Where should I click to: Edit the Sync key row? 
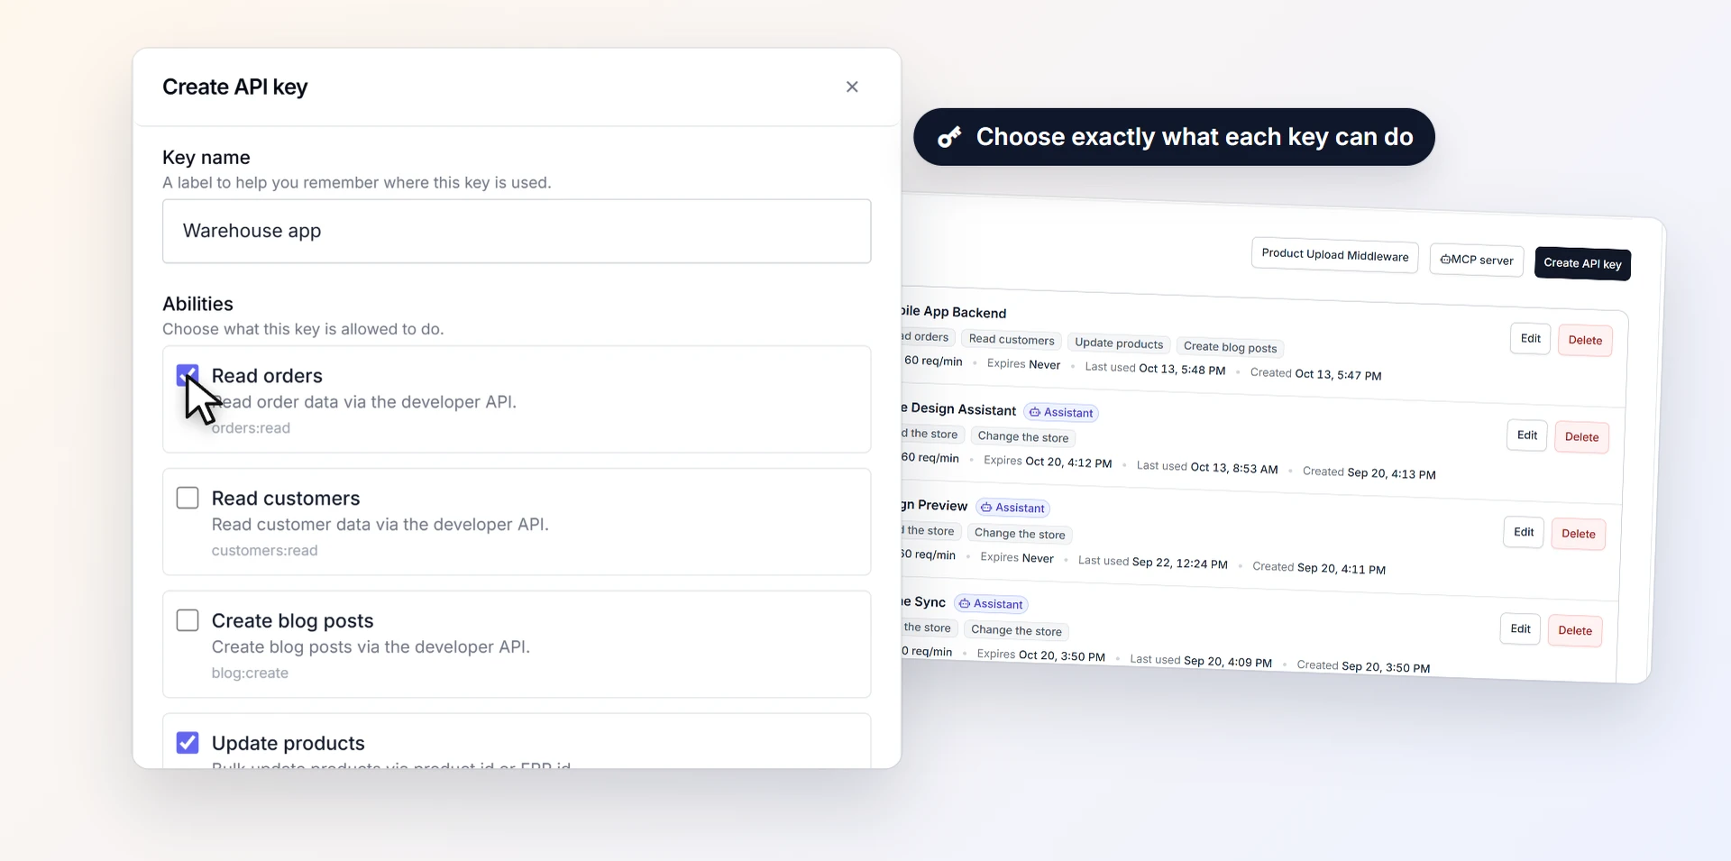coord(1520,628)
